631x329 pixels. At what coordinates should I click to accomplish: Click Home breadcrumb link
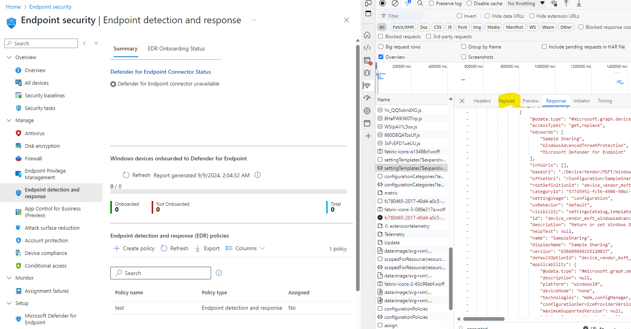pos(13,7)
